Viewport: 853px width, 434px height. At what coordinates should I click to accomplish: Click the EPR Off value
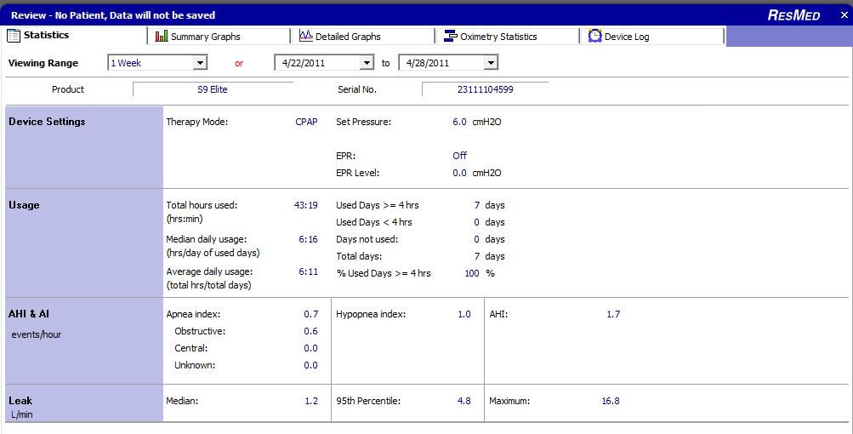[x=460, y=156]
